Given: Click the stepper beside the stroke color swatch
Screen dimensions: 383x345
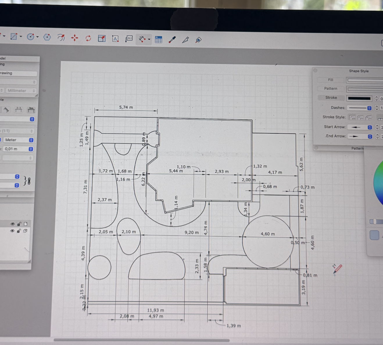Looking at the screenshot, I should coord(376,98).
